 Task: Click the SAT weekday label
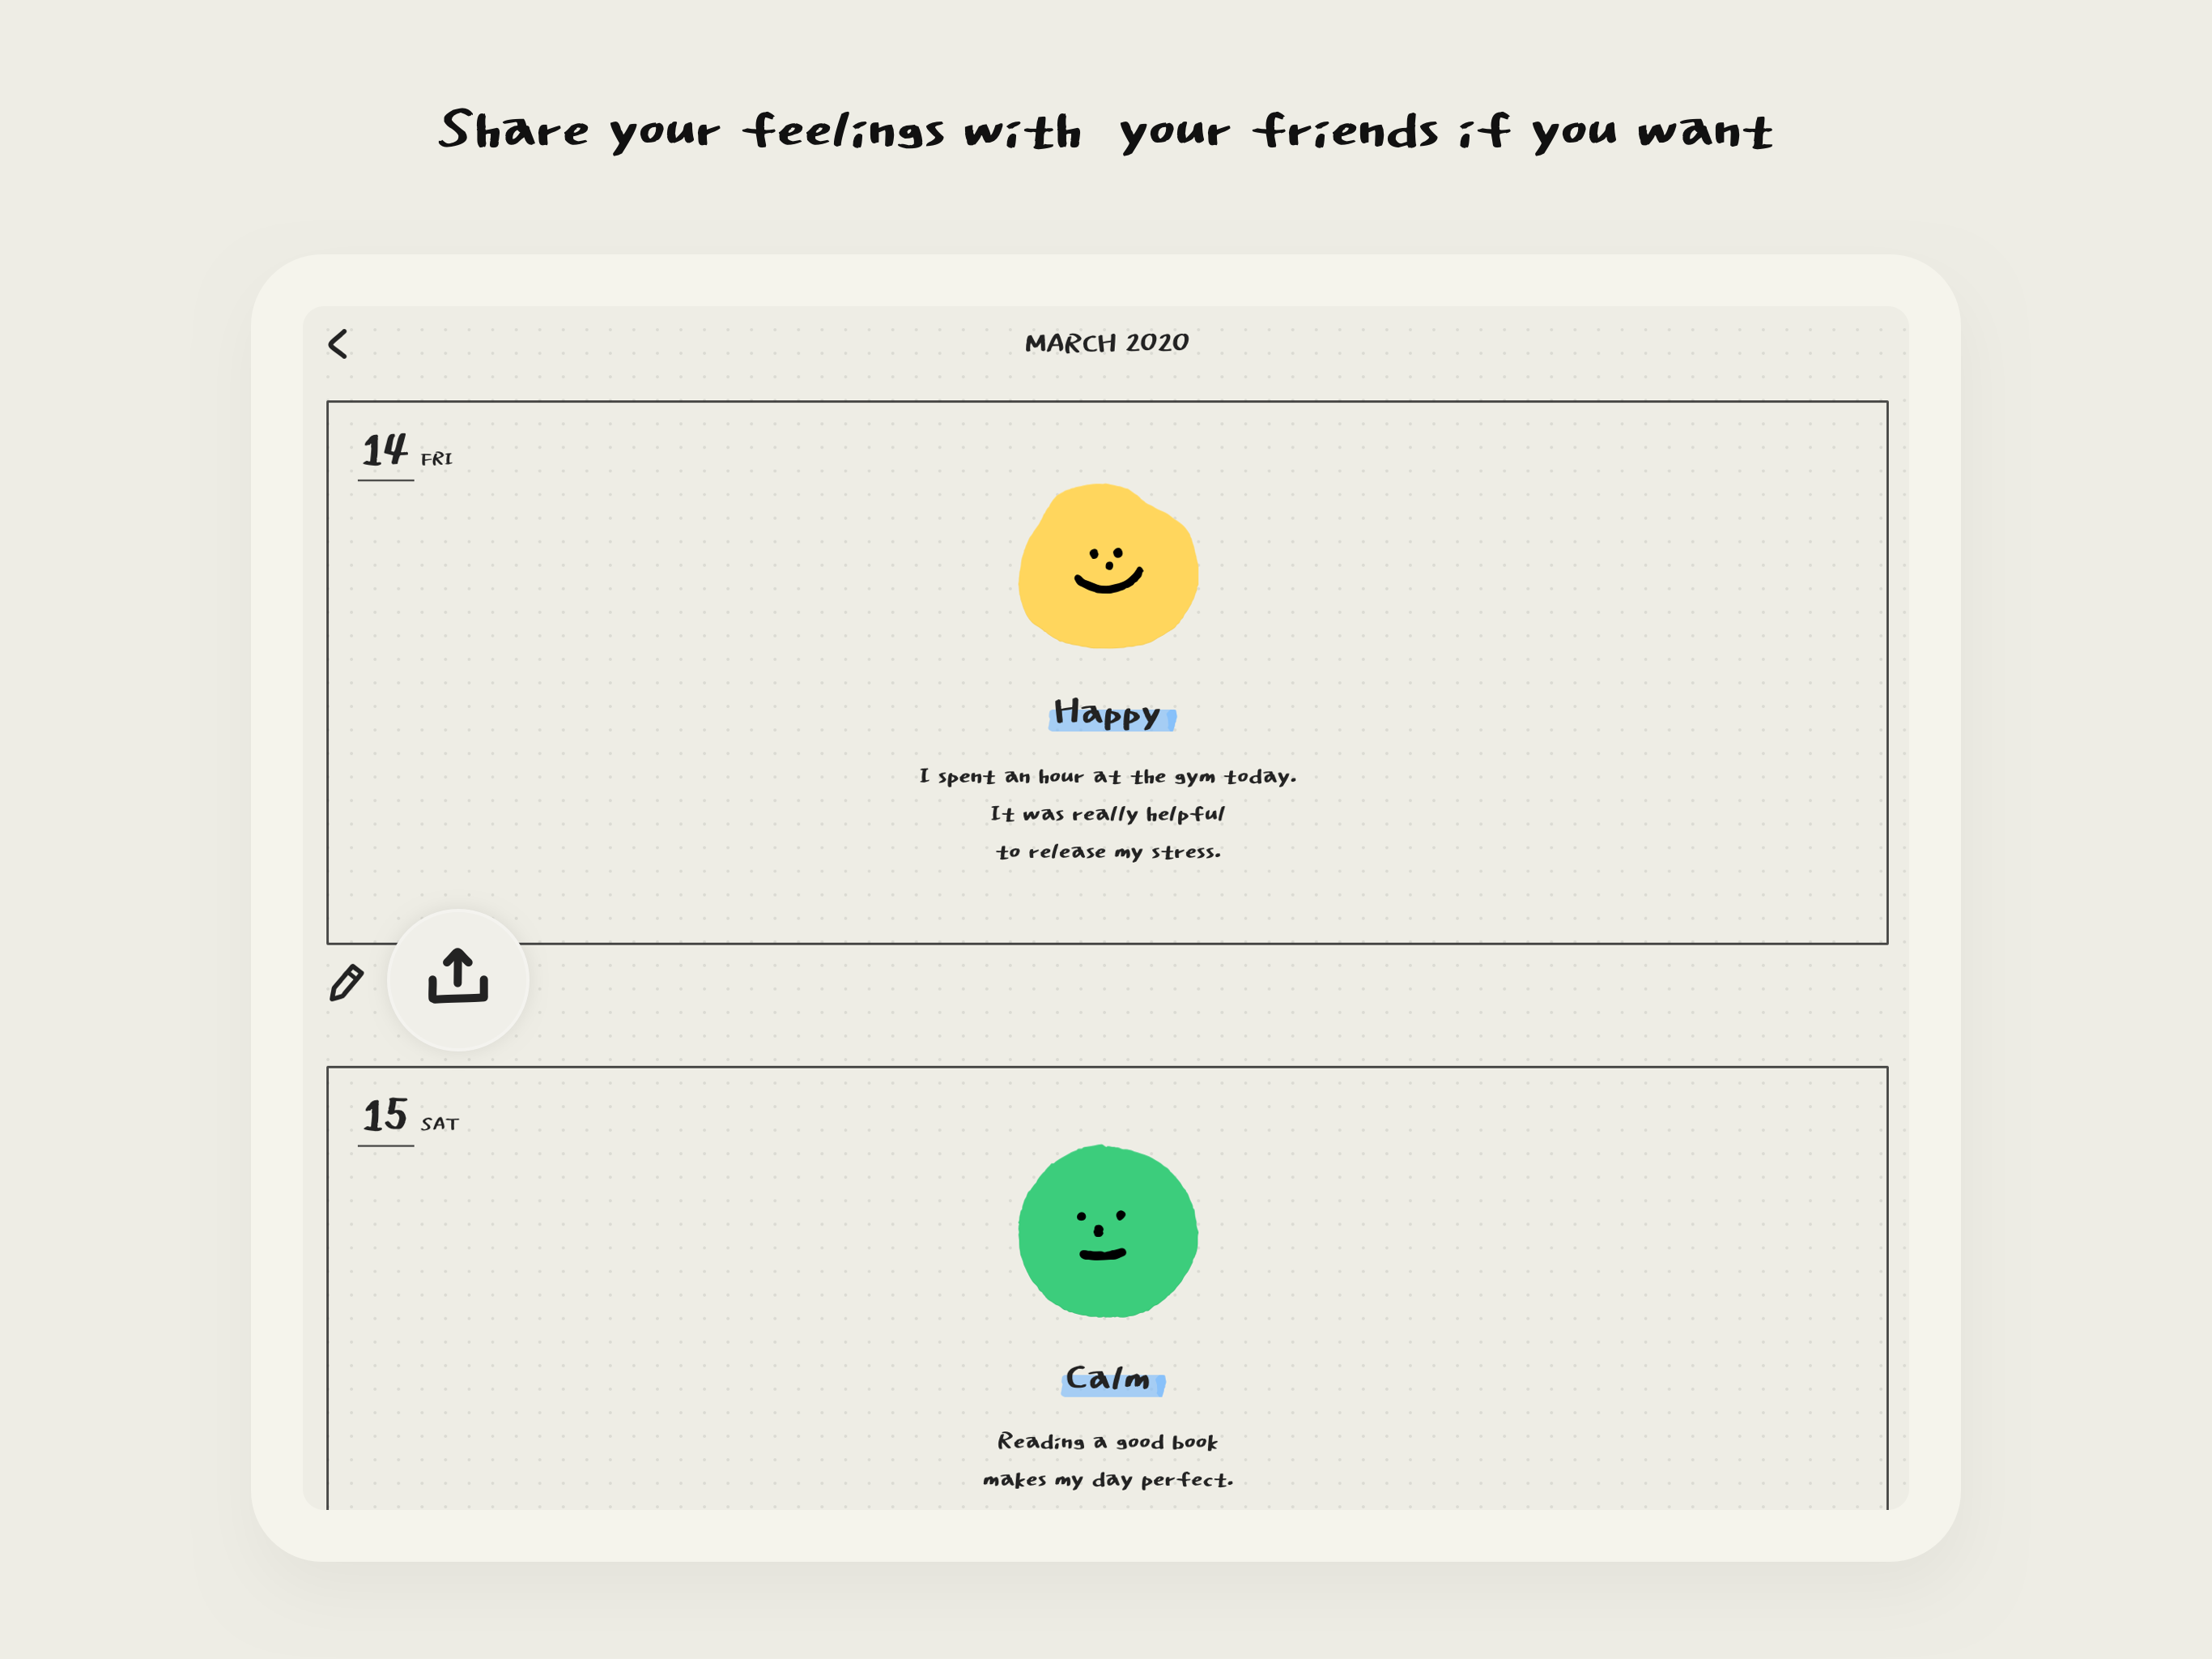tap(439, 1124)
